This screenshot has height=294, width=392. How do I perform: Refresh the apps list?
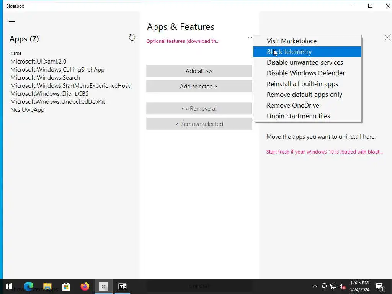(x=132, y=38)
